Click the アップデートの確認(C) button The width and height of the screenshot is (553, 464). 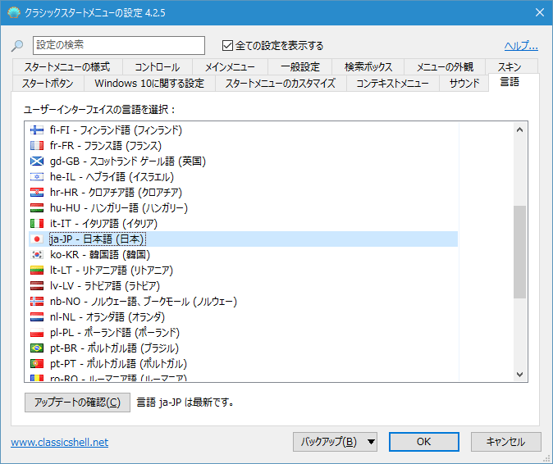click(77, 403)
